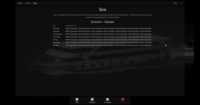Click the Assigned Turns column header
Image resolution: width=200 pixels, height=105 pixels.
pos(71,26)
